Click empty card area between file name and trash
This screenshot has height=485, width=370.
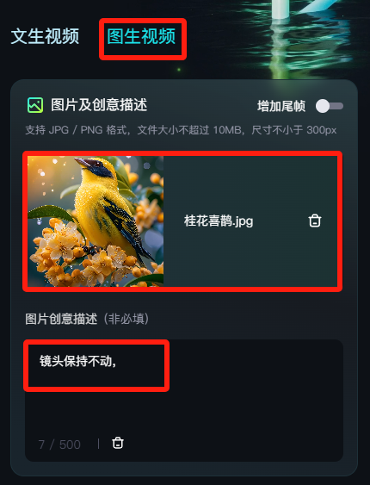[281, 221]
